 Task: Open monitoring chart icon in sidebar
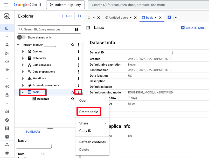7,112
